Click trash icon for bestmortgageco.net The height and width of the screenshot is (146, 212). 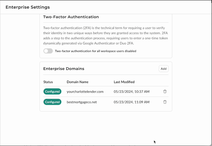point(165,102)
